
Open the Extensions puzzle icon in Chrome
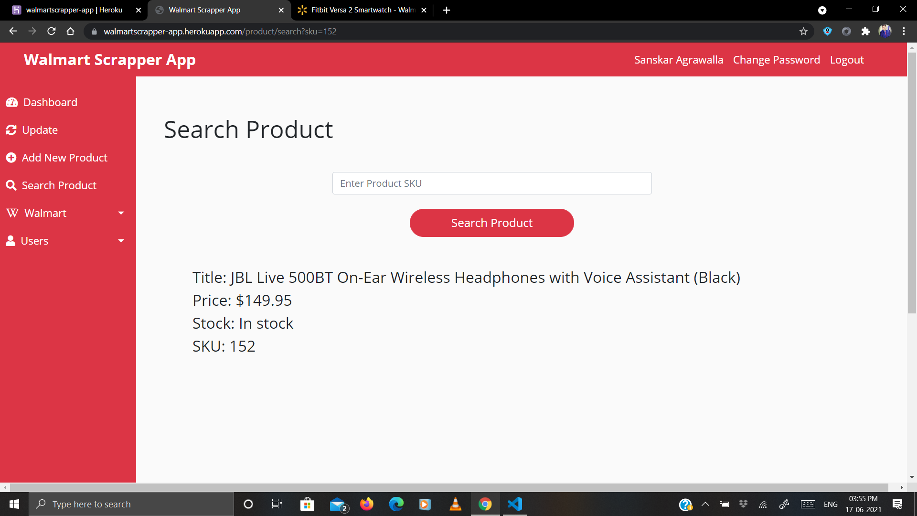pos(866,31)
